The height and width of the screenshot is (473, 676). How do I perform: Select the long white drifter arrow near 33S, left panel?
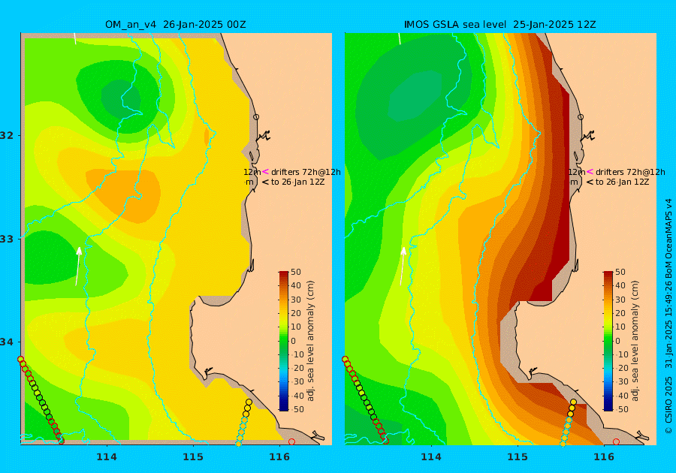coord(77,266)
